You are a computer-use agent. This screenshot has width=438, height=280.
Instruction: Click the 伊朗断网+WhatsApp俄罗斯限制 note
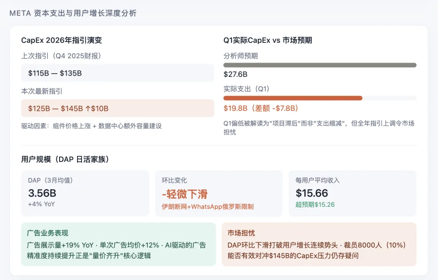(207, 206)
